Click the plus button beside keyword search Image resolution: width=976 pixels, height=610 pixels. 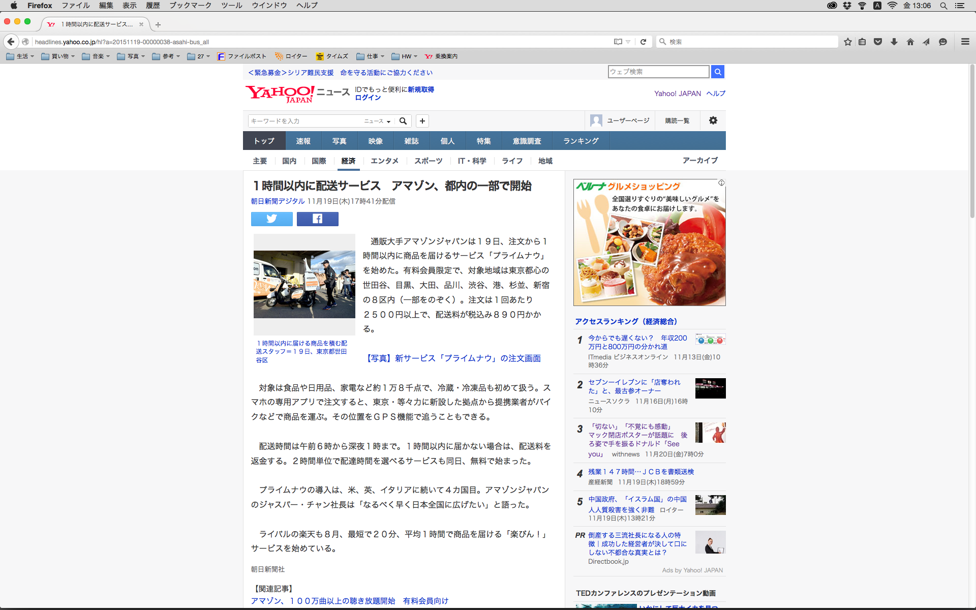coord(422,121)
